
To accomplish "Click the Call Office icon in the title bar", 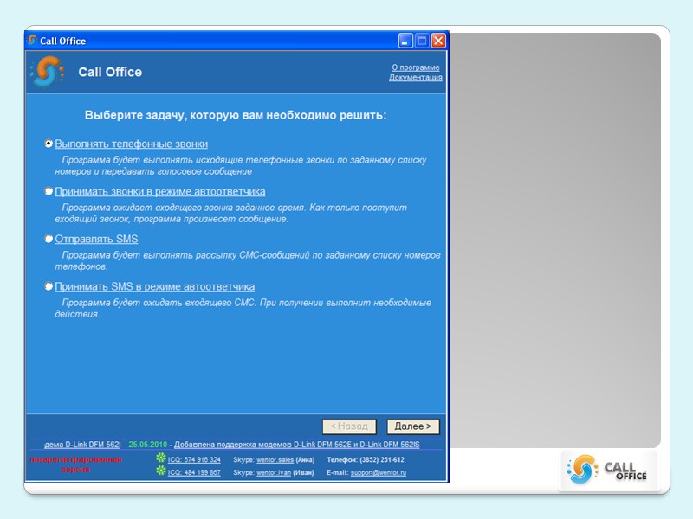I will coord(32,40).
